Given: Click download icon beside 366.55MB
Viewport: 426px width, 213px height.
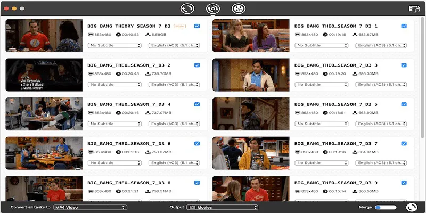Looking at the screenshot, I should click(x=355, y=191).
